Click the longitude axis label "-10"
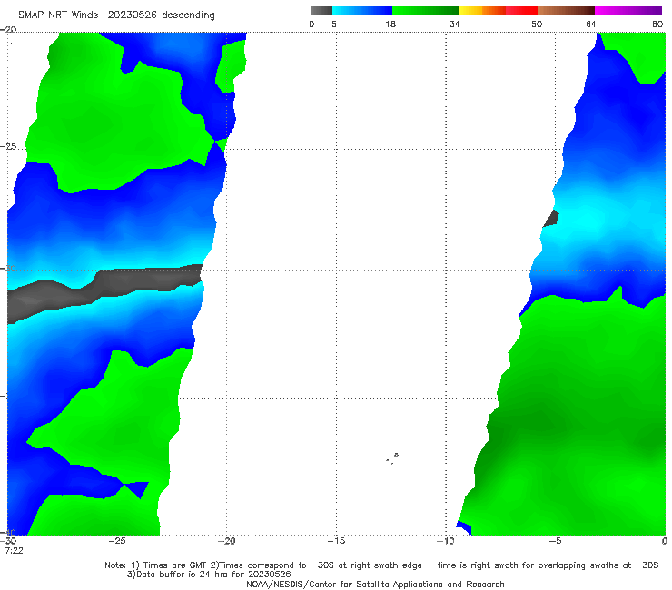The width and height of the screenshot is (672, 590). [445, 541]
